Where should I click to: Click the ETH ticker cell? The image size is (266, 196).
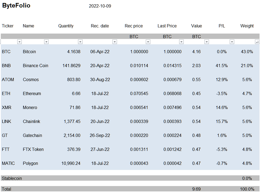click(6, 93)
